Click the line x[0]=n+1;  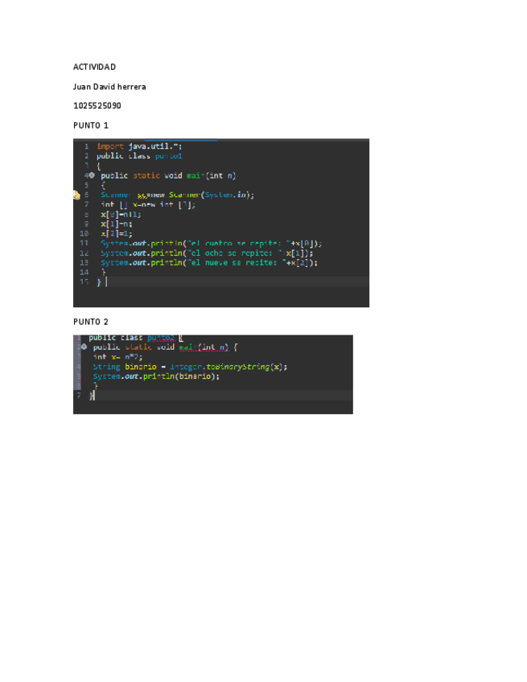(121, 215)
